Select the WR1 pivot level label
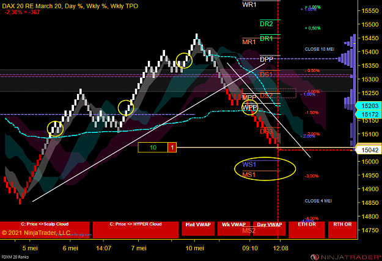The width and height of the screenshot is (382, 261). coord(249,5)
